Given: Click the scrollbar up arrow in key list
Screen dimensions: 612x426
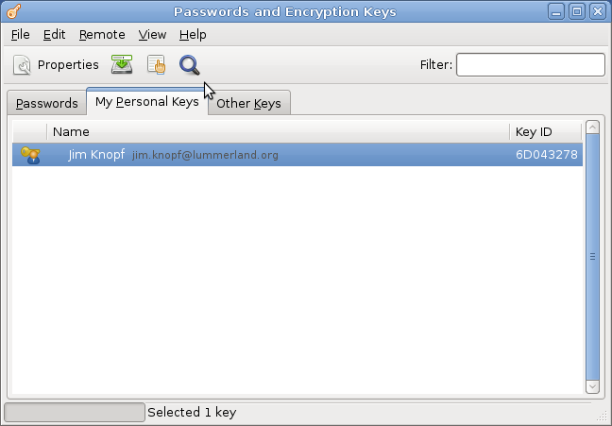Looking at the screenshot, I should click(x=592, y=128).
